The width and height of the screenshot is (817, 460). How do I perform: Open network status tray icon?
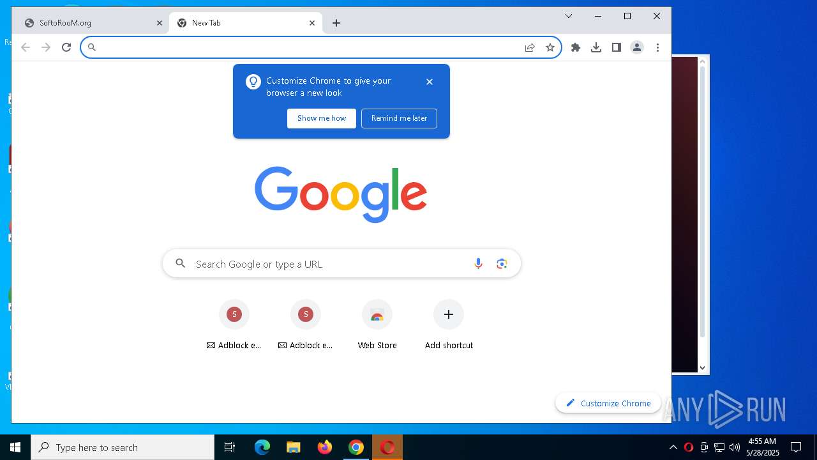(x=719, y=447)
